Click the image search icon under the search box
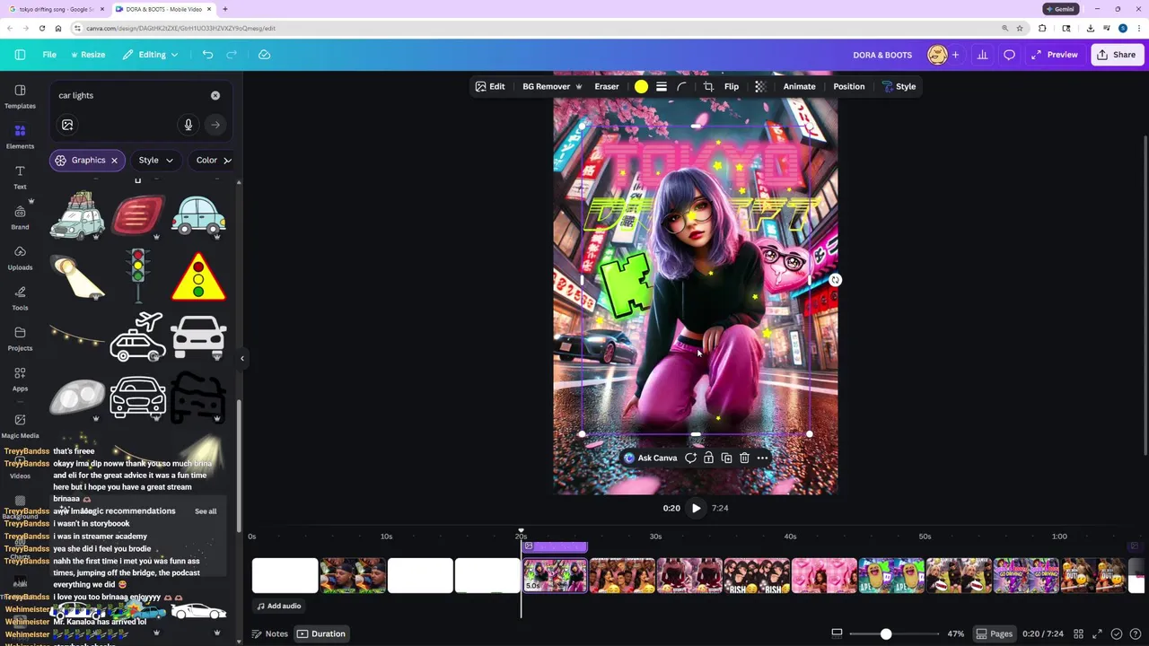Screen dimensions: 1149x646 [x=67, y=125]
